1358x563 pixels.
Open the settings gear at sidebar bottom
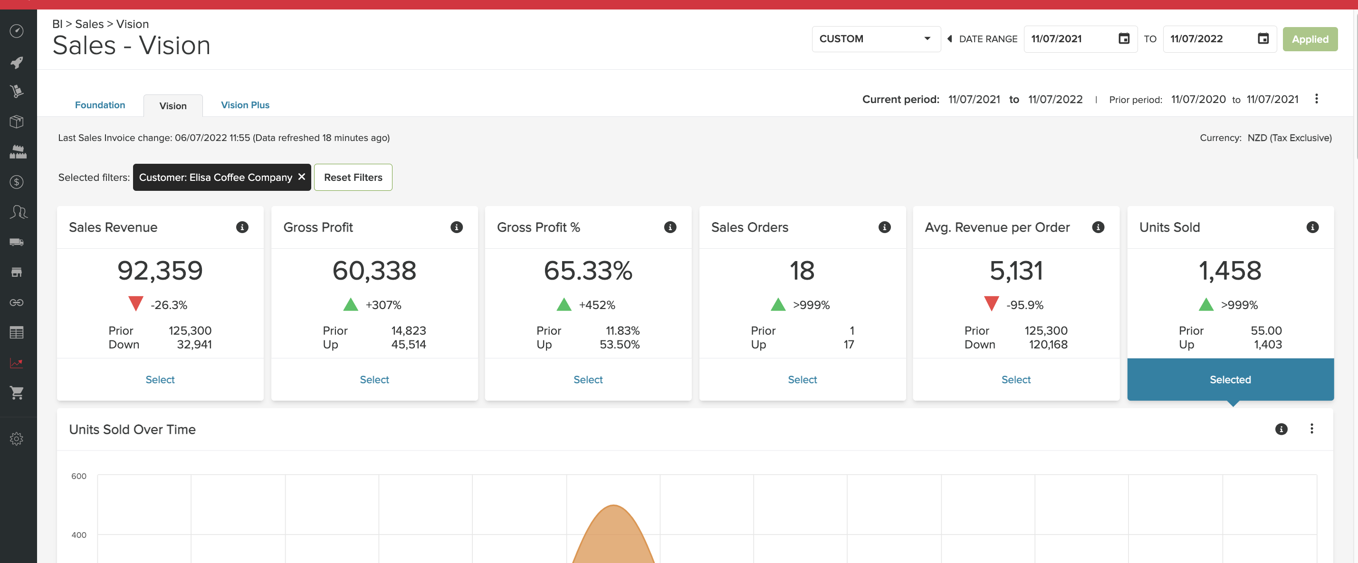16,438
